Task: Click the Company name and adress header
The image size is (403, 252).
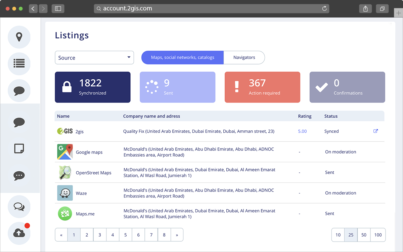Action: (151, 116)
